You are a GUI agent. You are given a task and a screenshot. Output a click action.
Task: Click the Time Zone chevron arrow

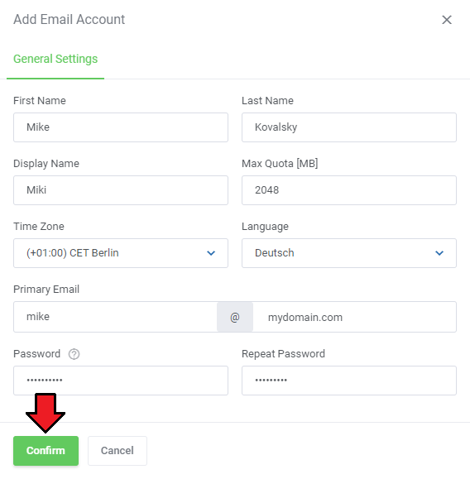211,253
